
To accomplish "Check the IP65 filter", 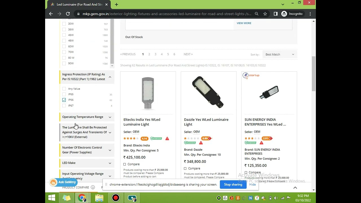I will (x=64, y=94).
